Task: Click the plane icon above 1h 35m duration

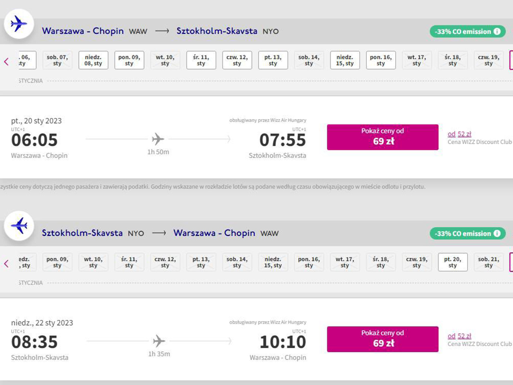Action: [x=159, y=341]
